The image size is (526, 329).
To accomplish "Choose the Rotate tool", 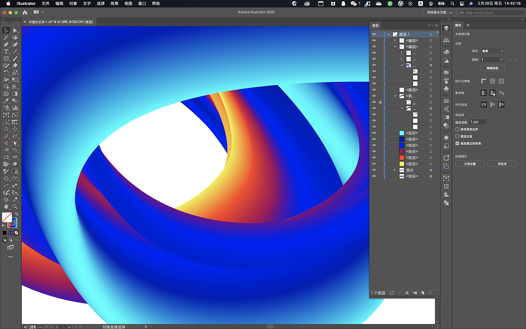I will point(6,72).
